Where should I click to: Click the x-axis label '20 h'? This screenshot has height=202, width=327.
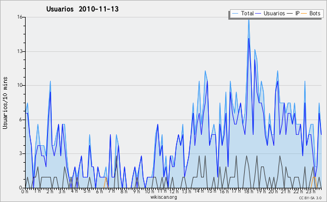tap(273, 192)
